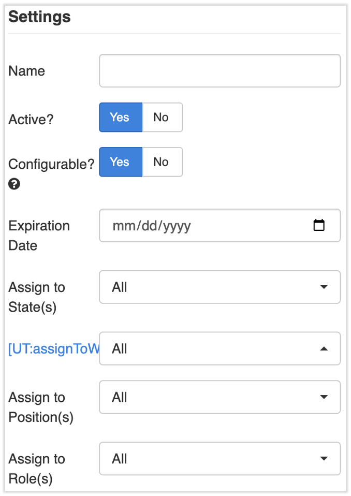Click the Configurable help question mark icon

coord(14,184)
